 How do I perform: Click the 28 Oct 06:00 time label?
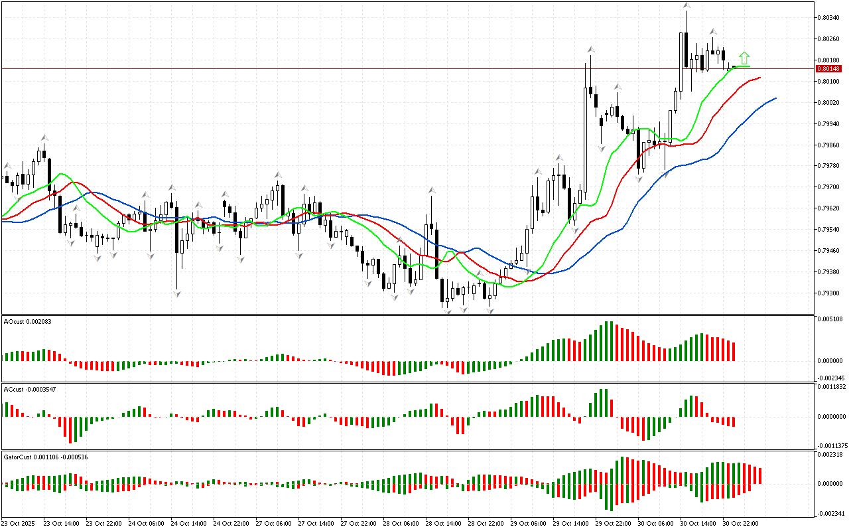coord(401,524)
